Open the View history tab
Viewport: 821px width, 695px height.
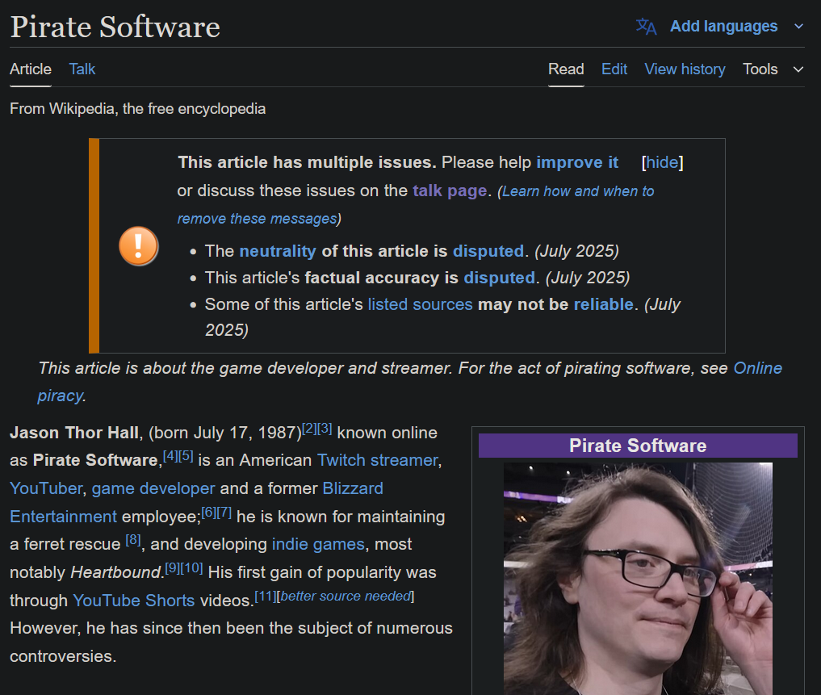685,69
